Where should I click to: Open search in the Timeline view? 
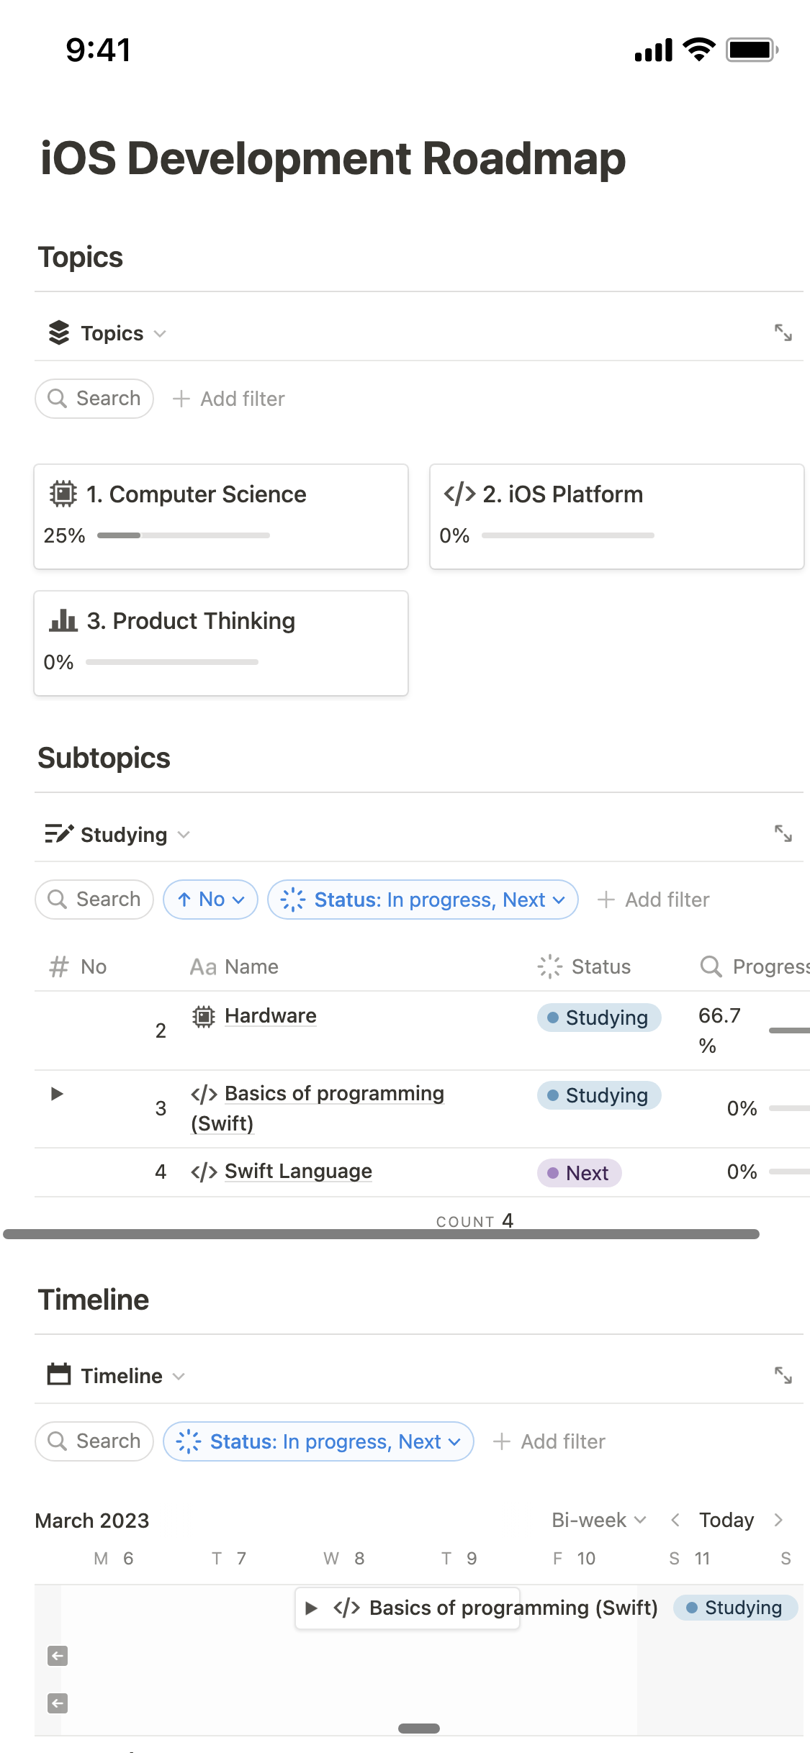93,1441
